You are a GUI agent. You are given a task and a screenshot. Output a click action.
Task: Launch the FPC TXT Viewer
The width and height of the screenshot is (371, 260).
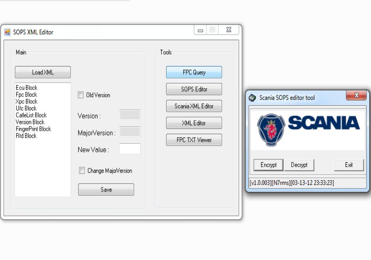pyautogui.click(x=194, y=140)
